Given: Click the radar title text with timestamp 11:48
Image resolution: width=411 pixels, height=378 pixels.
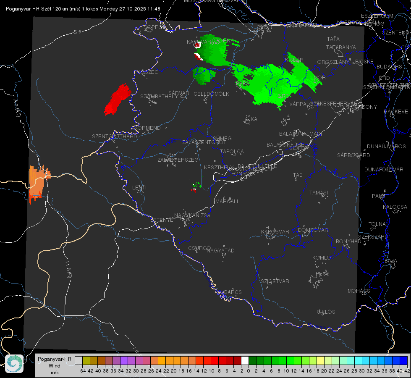Looking at the screenshot, I should tap(83, 9).
